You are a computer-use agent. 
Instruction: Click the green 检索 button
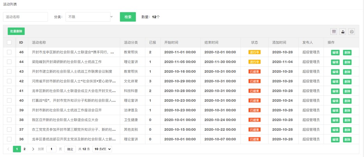click(128, 17)
